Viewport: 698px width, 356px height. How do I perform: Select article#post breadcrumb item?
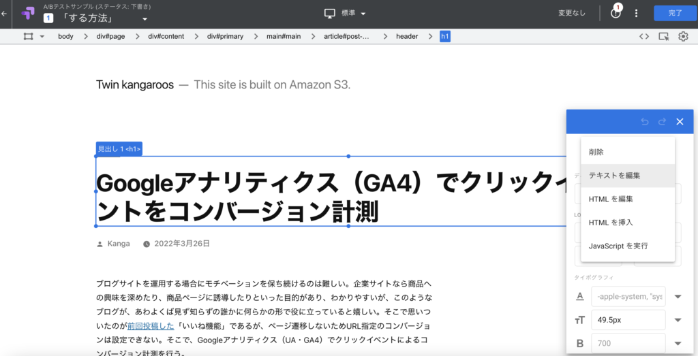[347, 37]
